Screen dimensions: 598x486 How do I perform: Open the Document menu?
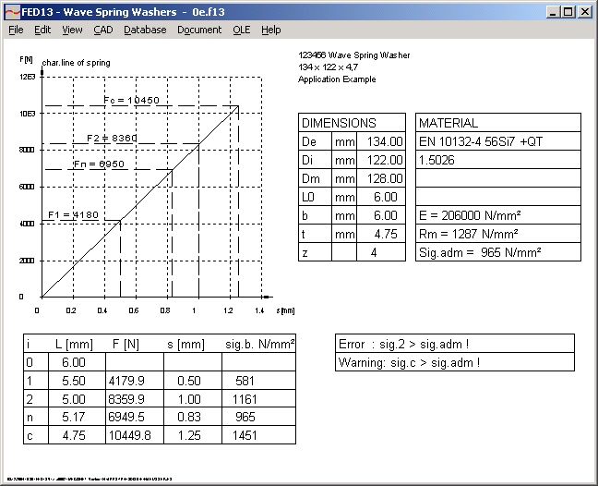click(x=199, y=30)
